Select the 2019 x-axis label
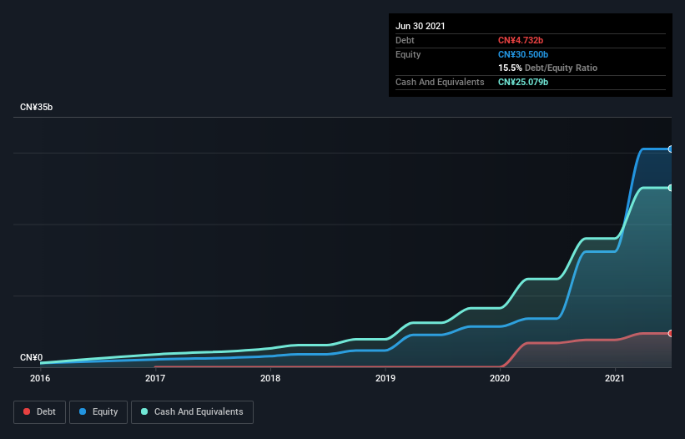This screenshot has width=685, height=439. 385,378
